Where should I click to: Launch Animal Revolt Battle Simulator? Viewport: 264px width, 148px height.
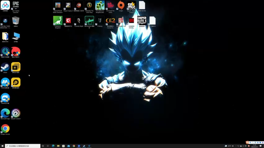click(x=58, y=7)
